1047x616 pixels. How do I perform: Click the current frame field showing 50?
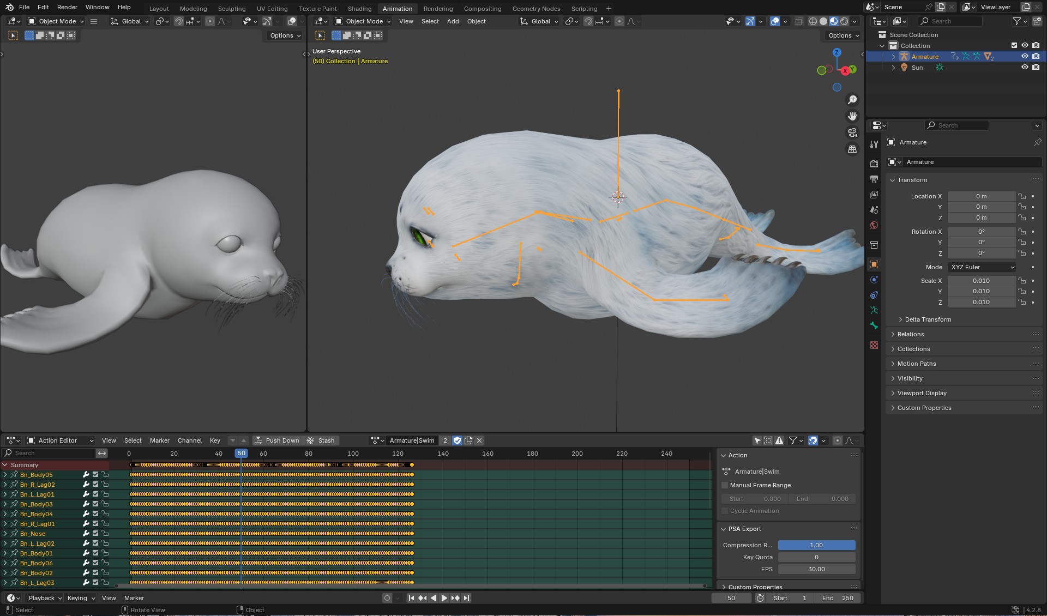pyautogui.click(x=731, y=598)
